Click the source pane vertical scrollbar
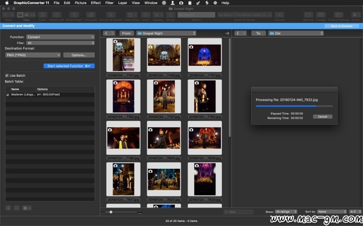This screenshot has height=226, width=363. click(230, 88)
